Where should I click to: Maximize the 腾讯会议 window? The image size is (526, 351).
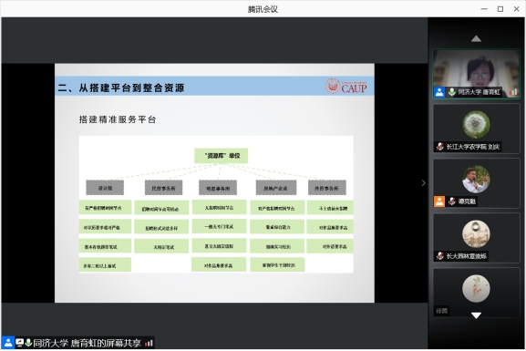click(500, 9)
